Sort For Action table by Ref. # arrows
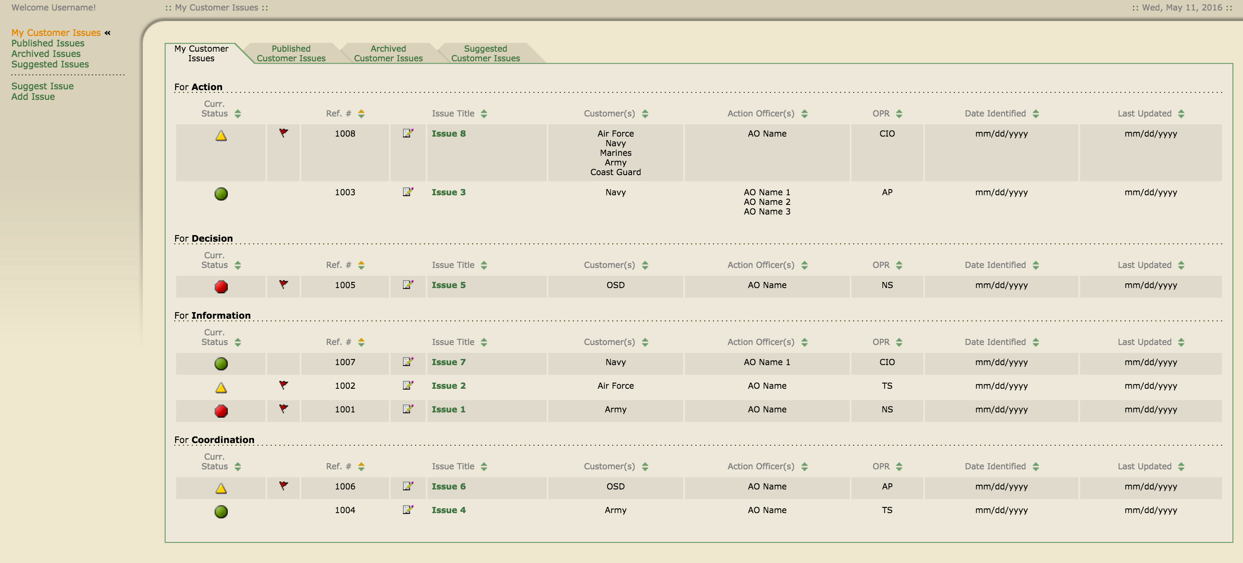The width and height of the screenshot is (1243, 563). [x=361, y=114]
